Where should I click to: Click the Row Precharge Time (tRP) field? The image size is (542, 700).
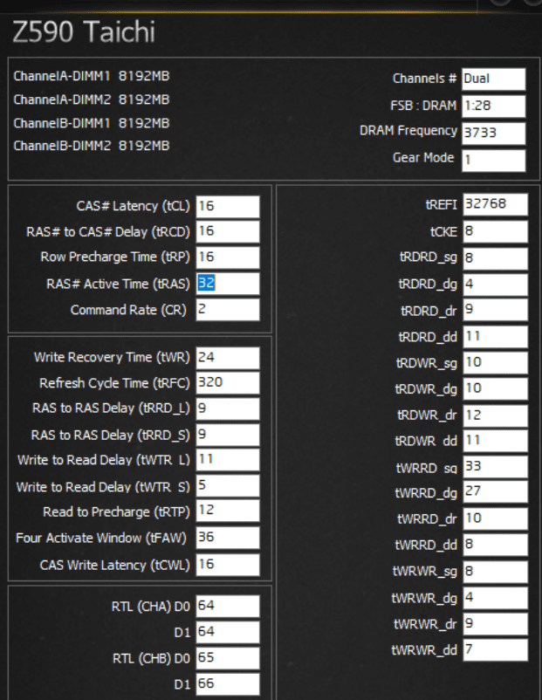click(228, 257)
